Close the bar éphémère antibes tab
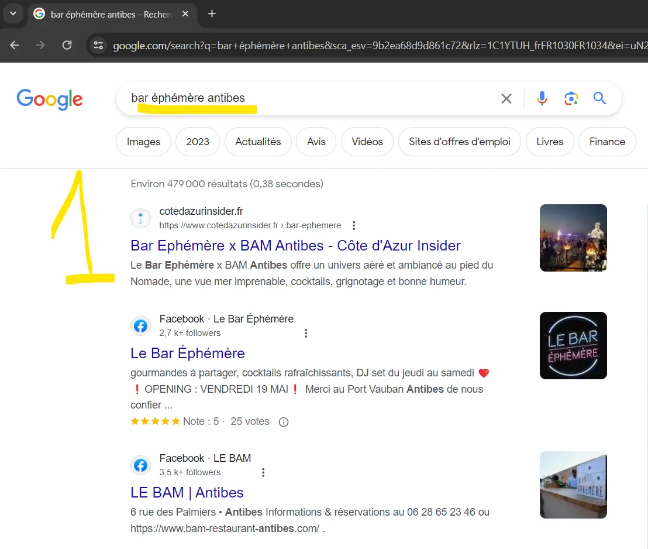648x549 pixels. [x=185, y=14]
